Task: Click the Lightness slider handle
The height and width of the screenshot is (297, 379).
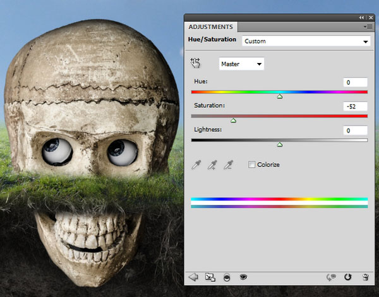Action: [280, 144]
